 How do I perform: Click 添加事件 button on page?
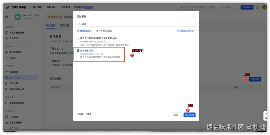click(255, 79)
